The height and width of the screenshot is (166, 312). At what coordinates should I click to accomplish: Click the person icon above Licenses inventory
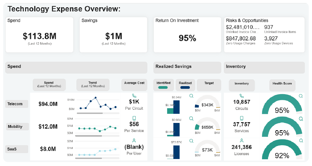tap(242, 141)
